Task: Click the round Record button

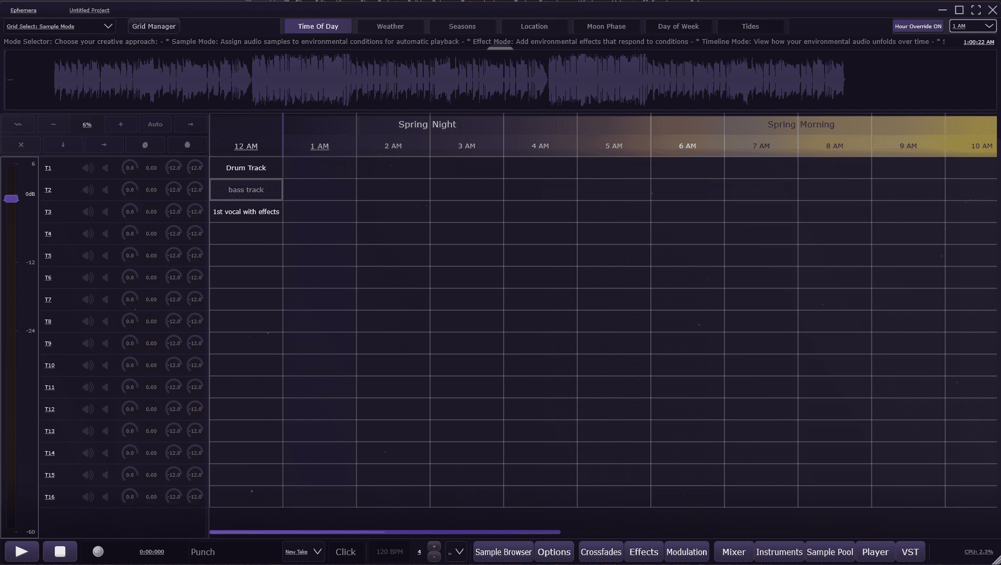Action: click(x=98, y=551)
